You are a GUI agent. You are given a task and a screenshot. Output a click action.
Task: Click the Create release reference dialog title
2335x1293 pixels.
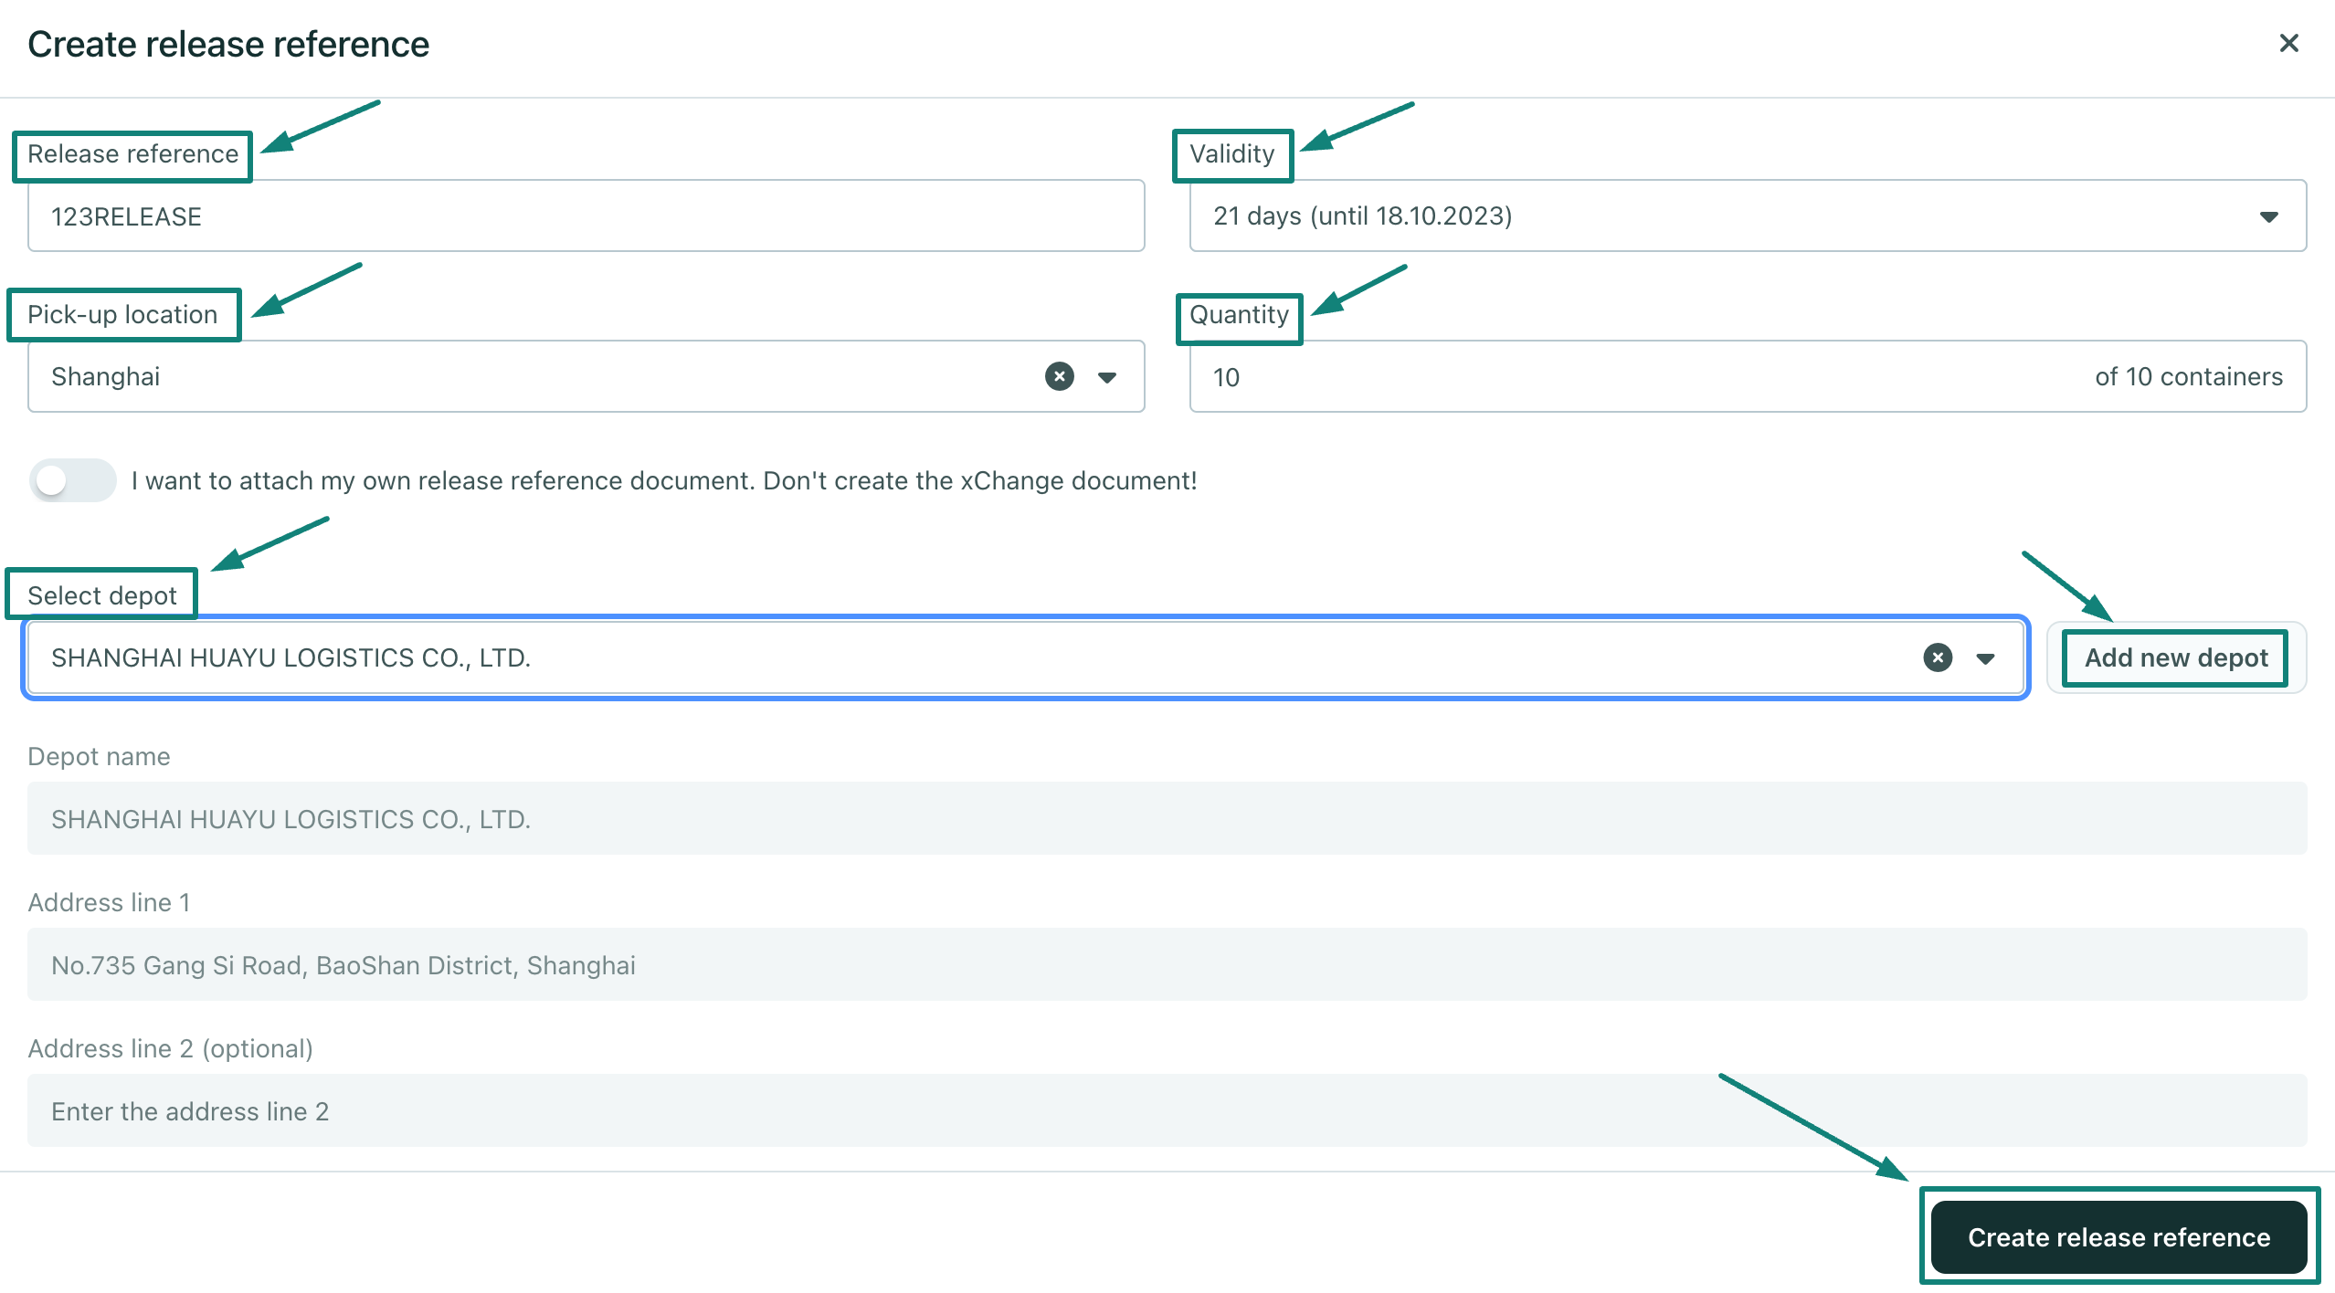(x=228, y=44)
